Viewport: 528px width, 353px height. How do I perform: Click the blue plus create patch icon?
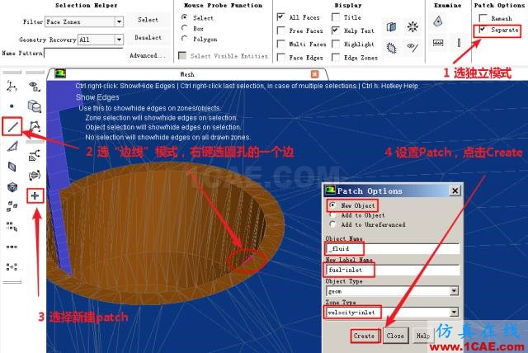pos(35,195)
